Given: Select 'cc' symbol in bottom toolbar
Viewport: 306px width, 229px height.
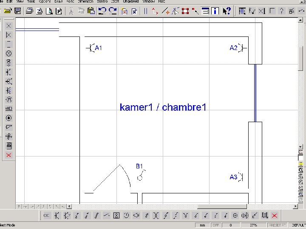Looking at the screenshot, I should click(47, 215).
